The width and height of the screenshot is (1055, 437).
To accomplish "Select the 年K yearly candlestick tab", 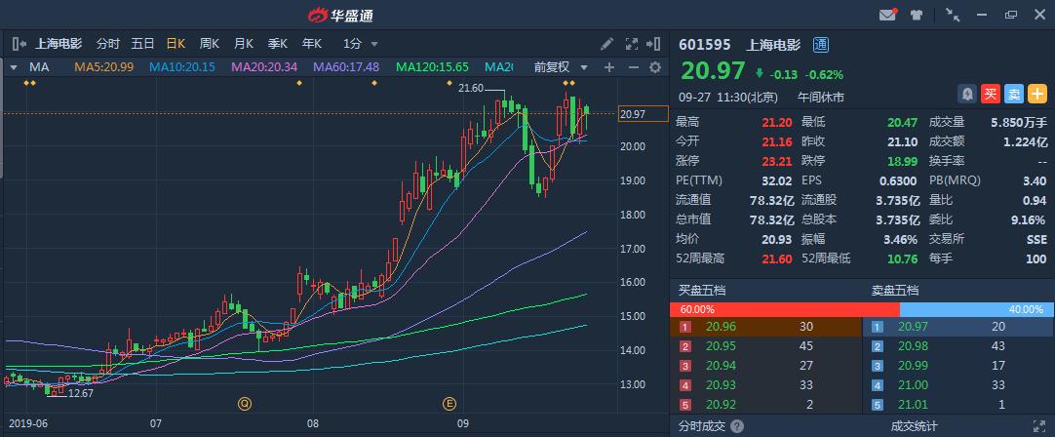I will (x=311, y=45).
